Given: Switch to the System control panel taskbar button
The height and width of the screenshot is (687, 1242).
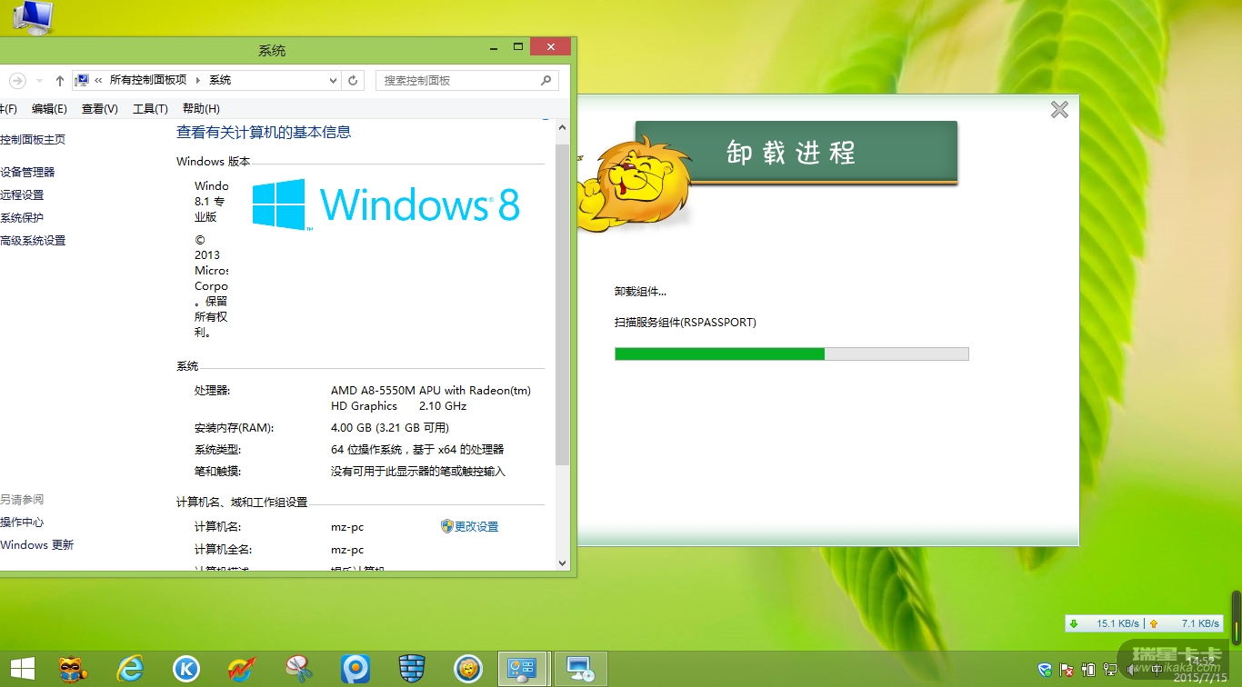Looking at the screenshot, I should coord(523,670).
